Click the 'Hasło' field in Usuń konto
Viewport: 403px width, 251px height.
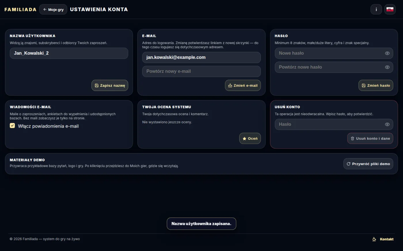(x=334, y=124)
